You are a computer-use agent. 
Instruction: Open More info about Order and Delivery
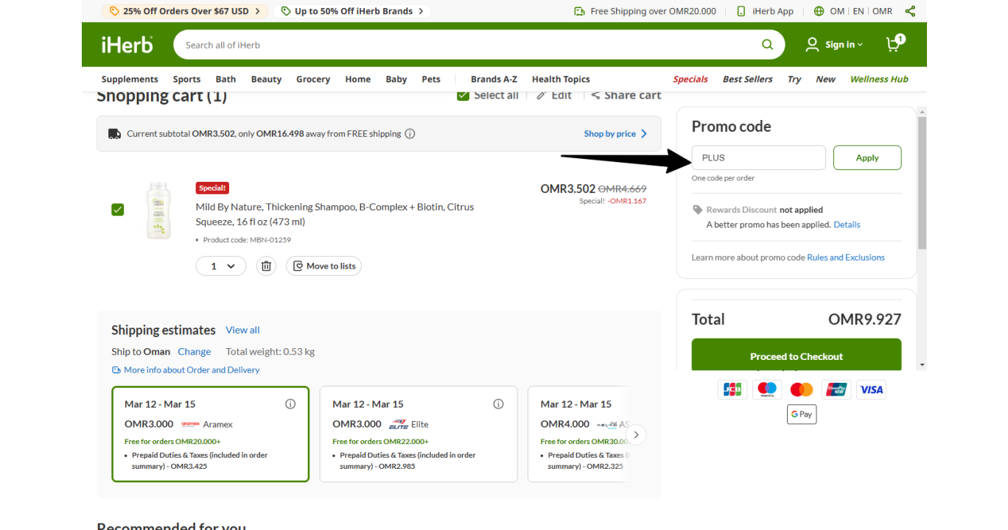pyautogui.click(x=186, y=370)
